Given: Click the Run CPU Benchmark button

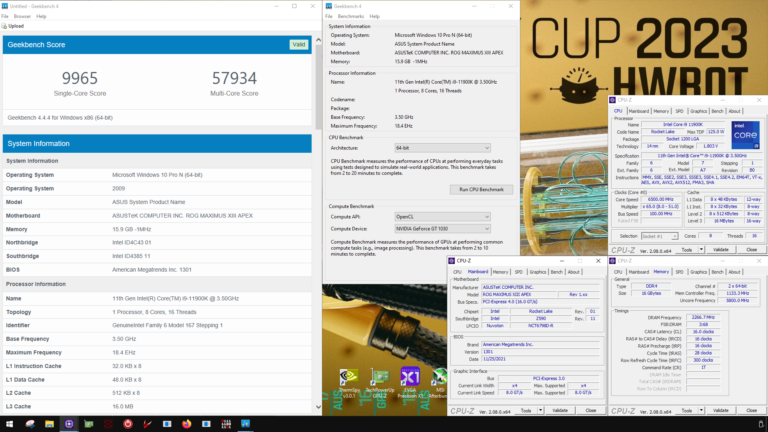Looking at the screenshot, I should pyautogui.click(x=481, y=190).
